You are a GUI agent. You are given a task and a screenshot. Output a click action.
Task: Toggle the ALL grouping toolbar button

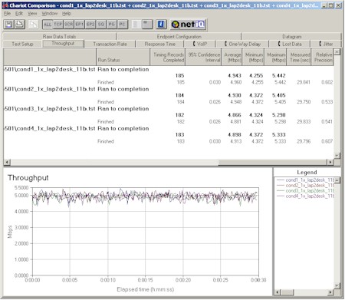tap(48, 25)
